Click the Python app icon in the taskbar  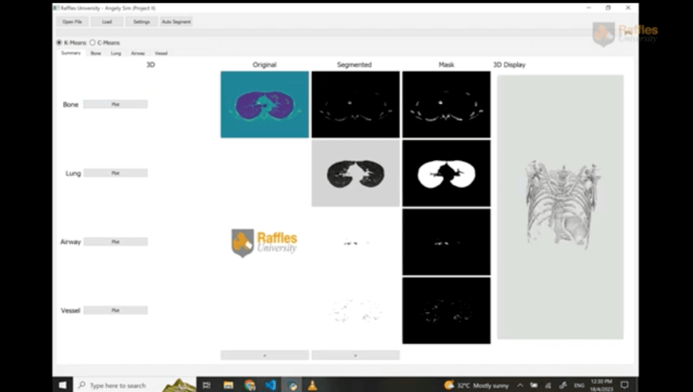(x=292, y=385)
